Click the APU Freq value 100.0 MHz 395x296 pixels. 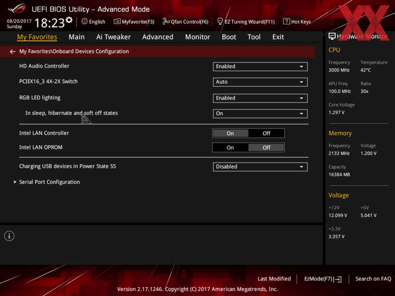340,91
